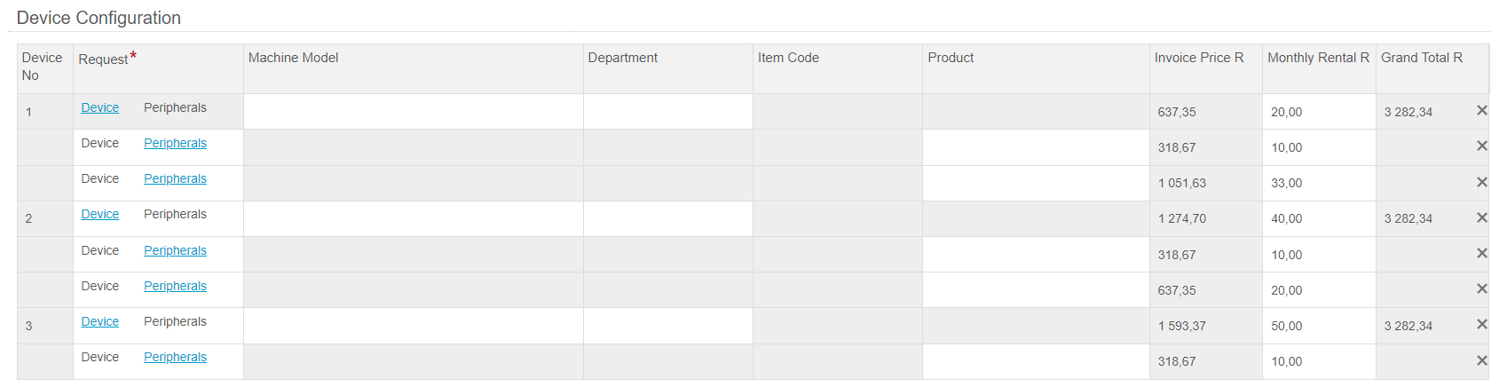Remove the 637,35 peripheral row under device 2
Screen dimensions: 1499x387
(x=1481, y=289)
